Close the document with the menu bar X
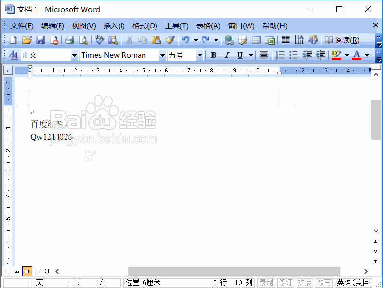383x288 pixels. [x=376, y=25]
